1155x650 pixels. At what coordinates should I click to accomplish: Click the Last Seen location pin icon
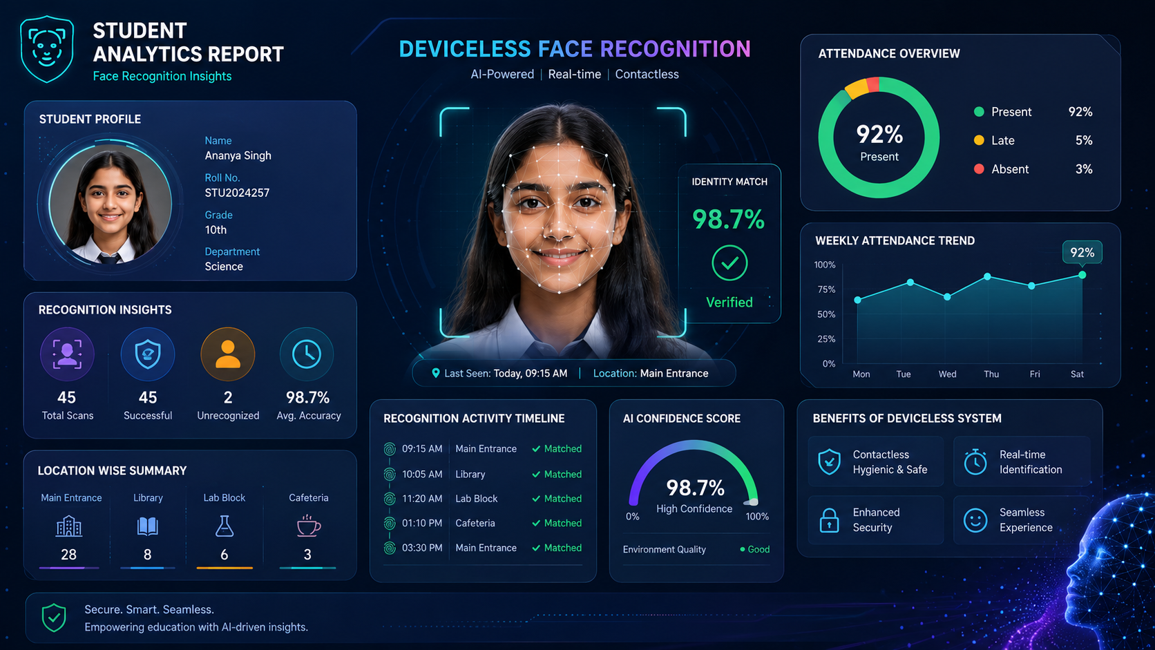tap(436, 373)
